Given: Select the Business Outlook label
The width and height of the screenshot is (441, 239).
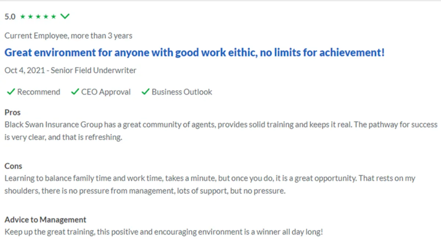Looking at the screenshot, I should click(182, 92).
